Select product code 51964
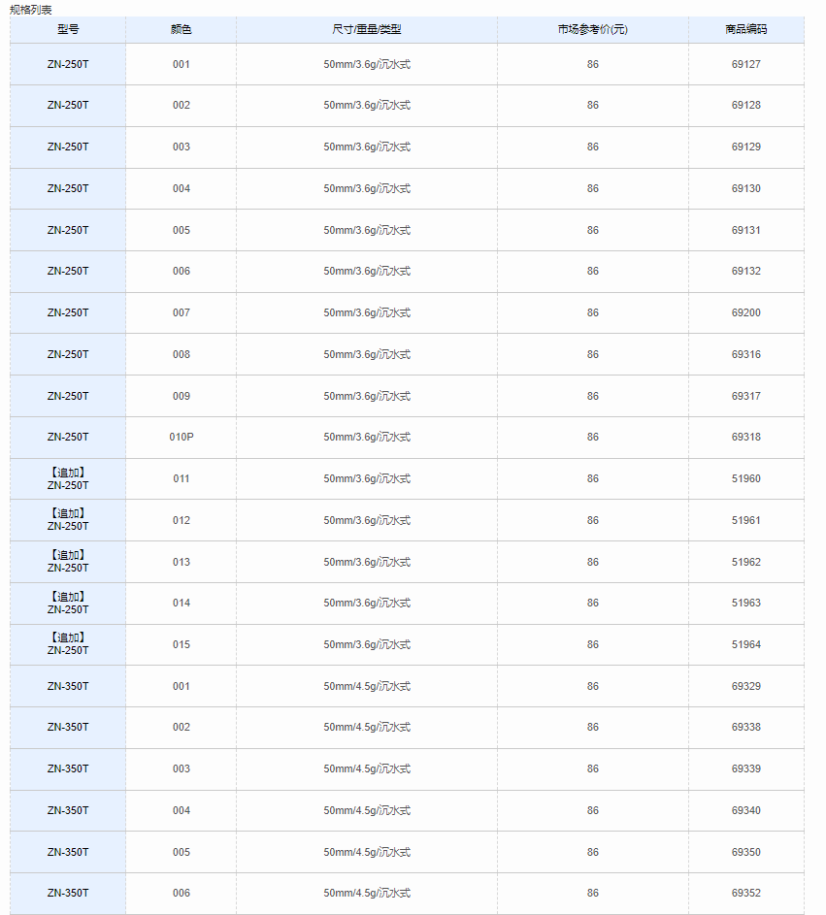This screenshot has width=826, height=915. 746,644
